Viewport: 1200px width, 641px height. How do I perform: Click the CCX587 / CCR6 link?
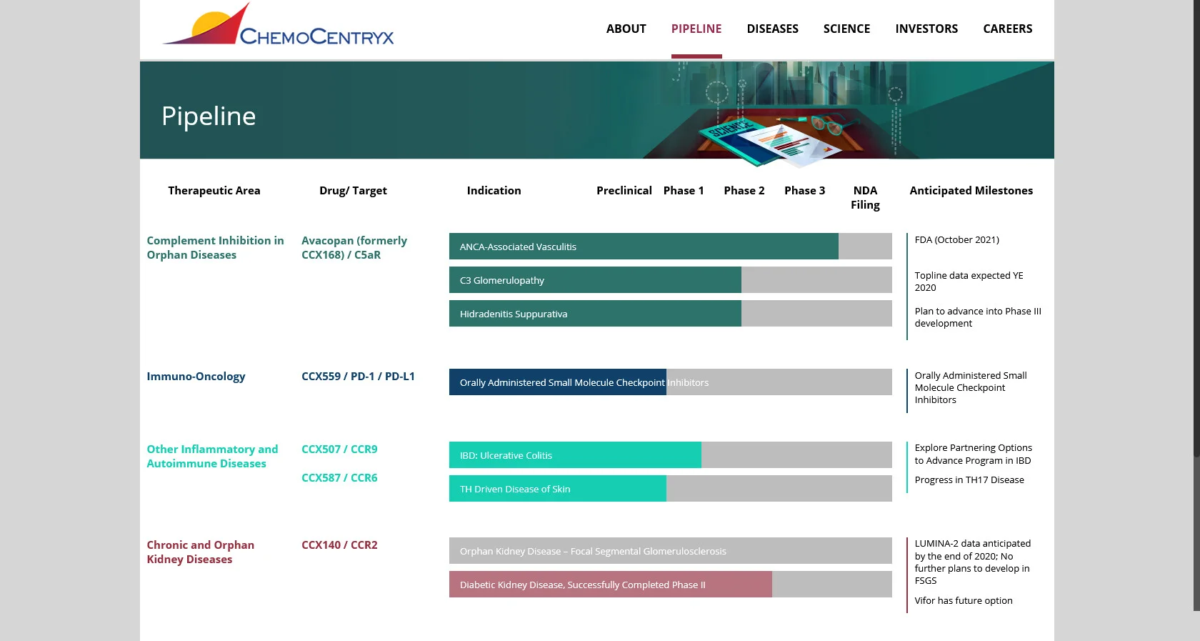tap(339, 478)
